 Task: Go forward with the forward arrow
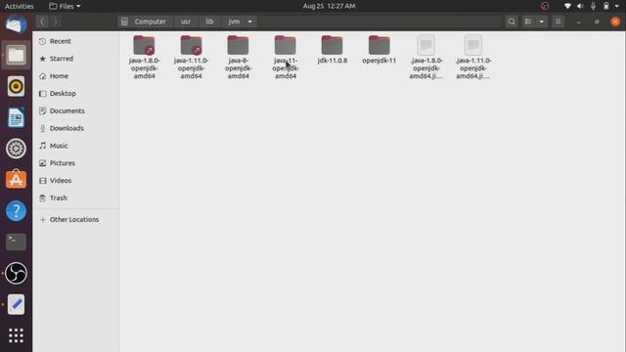(x=56, y=22)
